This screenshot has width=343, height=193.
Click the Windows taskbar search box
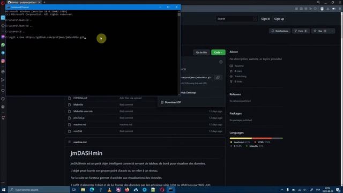(x=39, y=190)
